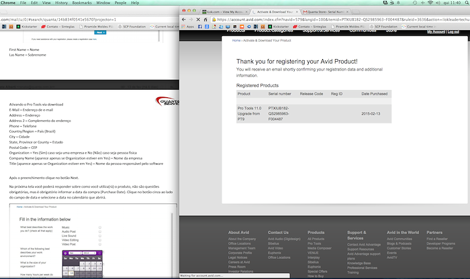Switch to iLok.com View My Account tab

point(223,12)
